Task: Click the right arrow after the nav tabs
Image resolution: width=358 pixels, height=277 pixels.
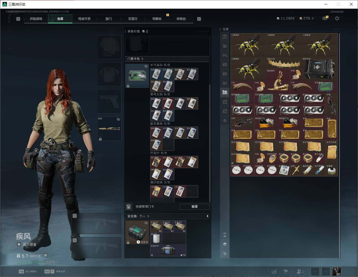Action: click(199, 19)
